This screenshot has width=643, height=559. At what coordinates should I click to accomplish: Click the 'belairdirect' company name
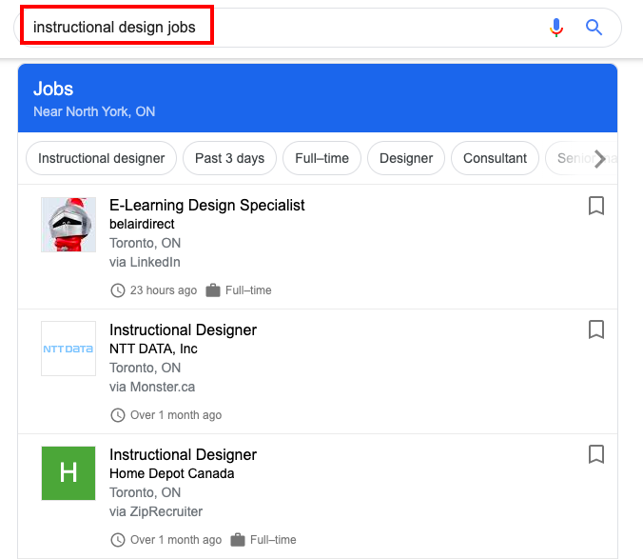click(142, 224)
